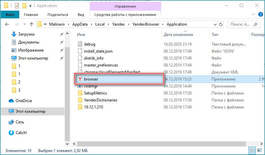Expand the ribbon using the chevron
The height and width of the screenshot is (155, 265).
pyautogui.click(x=254, y=15)
